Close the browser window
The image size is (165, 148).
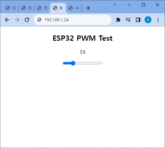tap(158, 5)
